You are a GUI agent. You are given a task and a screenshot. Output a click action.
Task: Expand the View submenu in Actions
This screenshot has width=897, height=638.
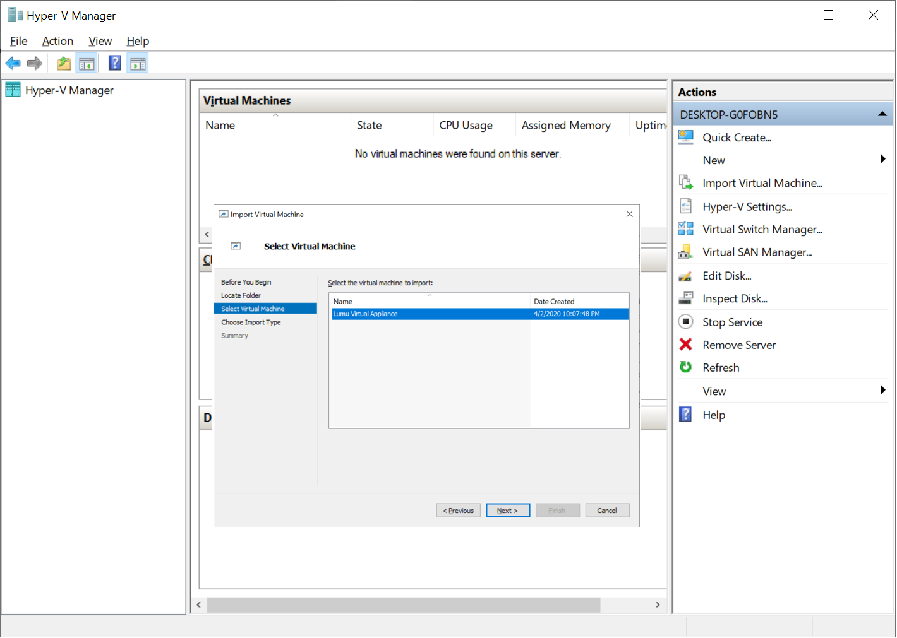click(x=883, y=390)
